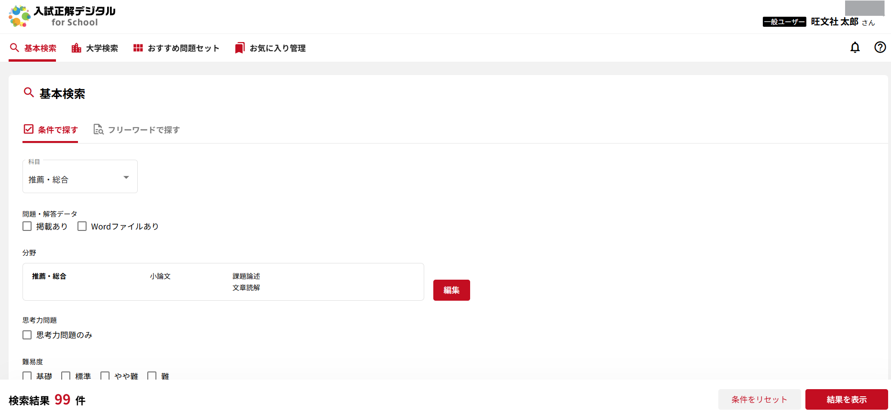
Task: Click the お気に入り管理 bookmark icon
Action: [240, 48]
